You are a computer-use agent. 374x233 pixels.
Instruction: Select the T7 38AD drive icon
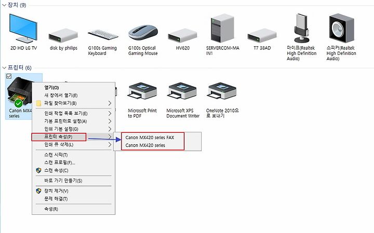[262, 35]
